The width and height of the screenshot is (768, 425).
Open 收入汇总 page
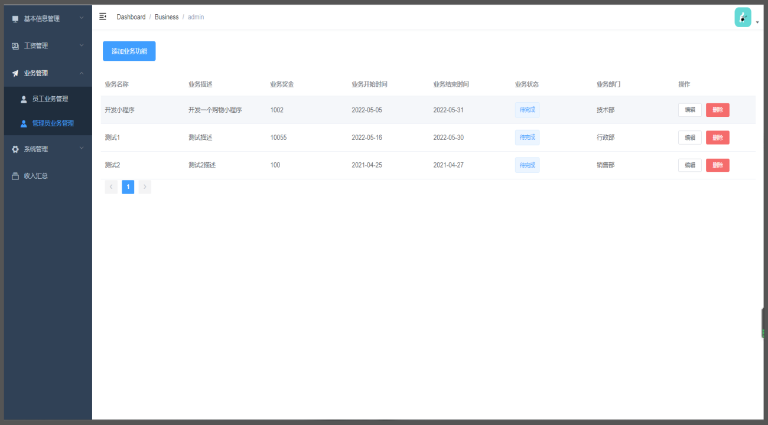point(48,176)
